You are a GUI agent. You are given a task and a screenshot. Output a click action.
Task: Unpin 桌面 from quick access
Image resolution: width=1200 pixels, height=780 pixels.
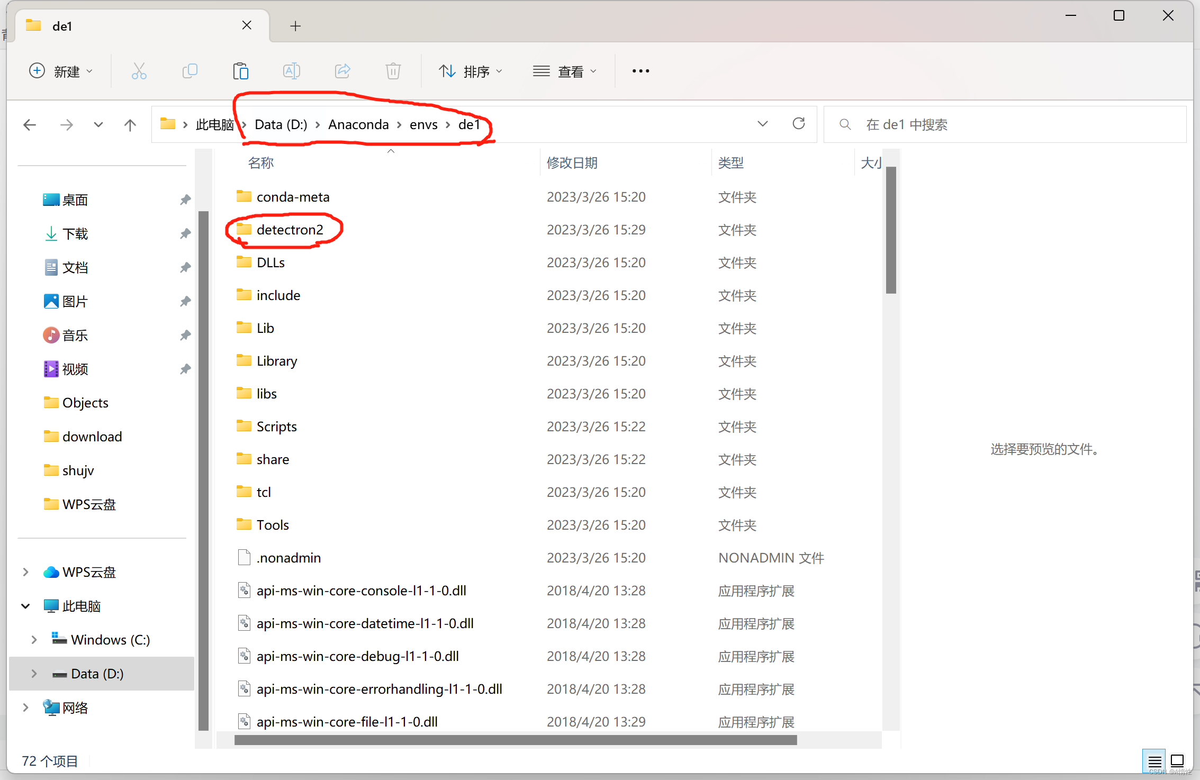click(x=185, y=199)
